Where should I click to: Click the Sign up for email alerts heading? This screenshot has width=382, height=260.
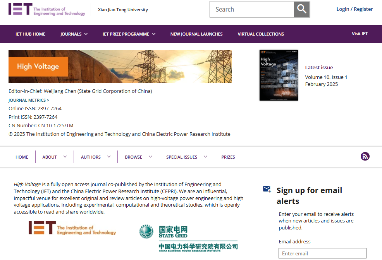tap(309, 195)
